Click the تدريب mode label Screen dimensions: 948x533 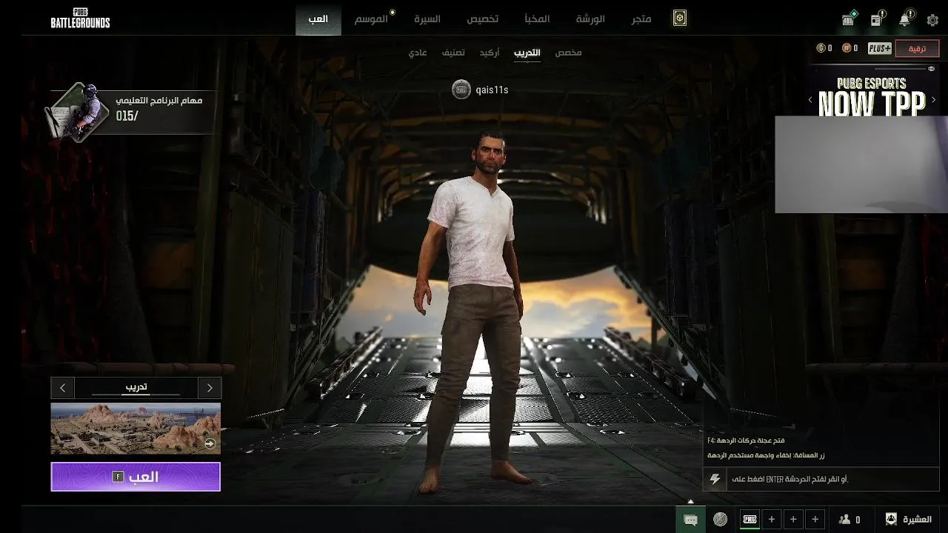[x=136, y=386]
